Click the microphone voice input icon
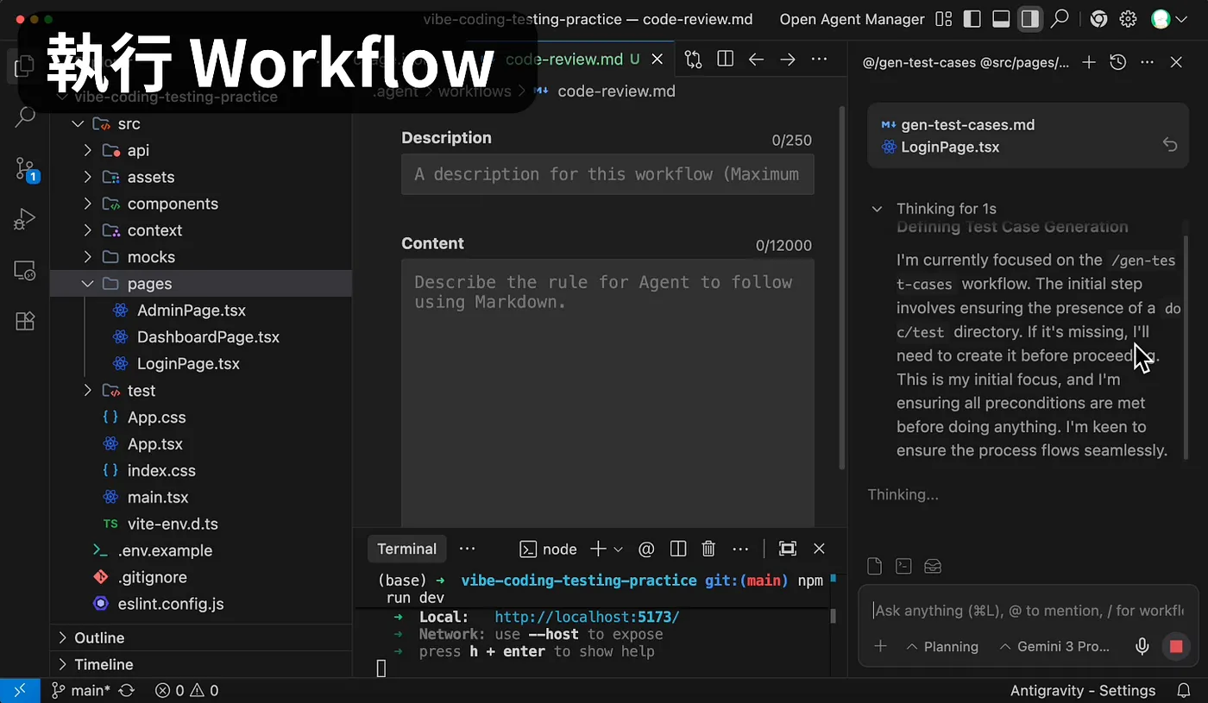Image resolution: width=1208 pixels, height=703 pixels. click(x=1142, y=646)
